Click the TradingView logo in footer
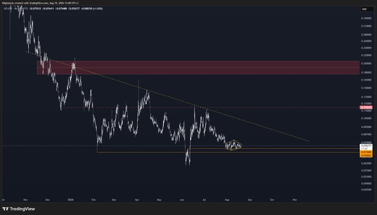Screen dimensions: 377x215 click(19, 209)
